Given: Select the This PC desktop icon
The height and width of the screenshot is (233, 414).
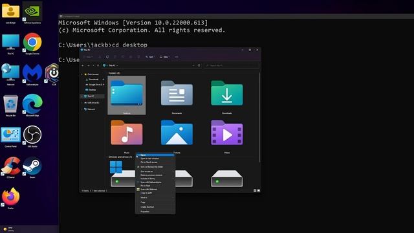Looking at the screenshot, I should 10,44.
